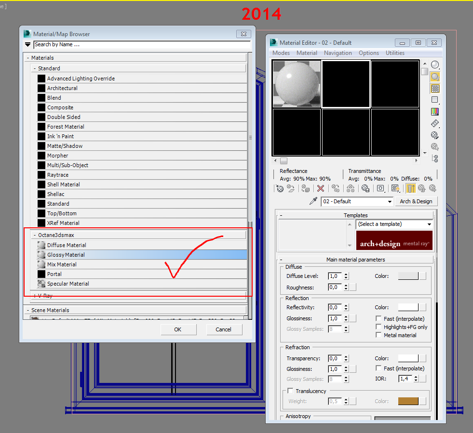Open the Diffuse color swatch
The image size is (473, 433).
(408, 276)
